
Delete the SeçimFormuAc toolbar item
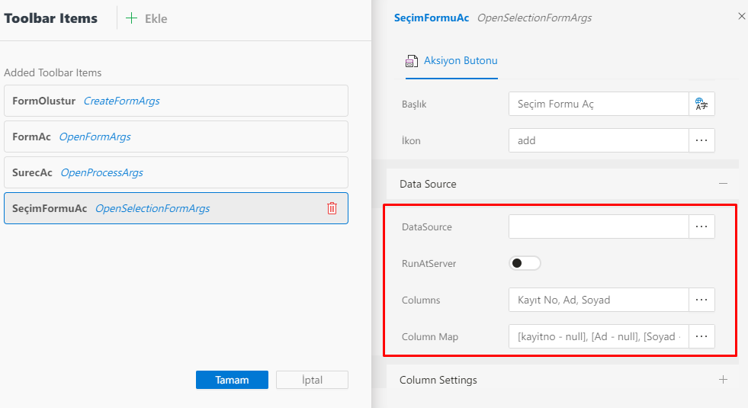pos(332,208)
